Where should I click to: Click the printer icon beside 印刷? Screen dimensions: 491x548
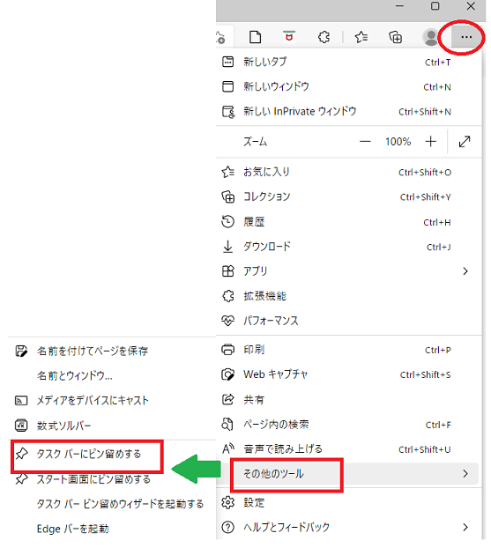pyautogui.click(x=228, y=350)
